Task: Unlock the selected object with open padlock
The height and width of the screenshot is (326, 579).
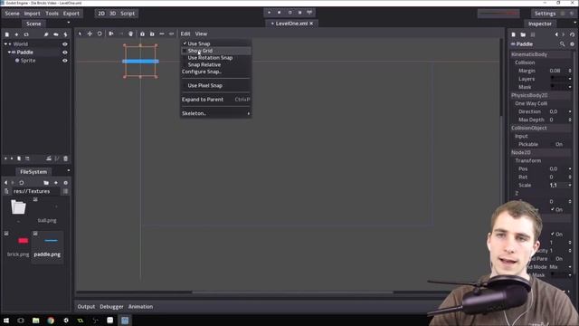Action: tap(152, 34)
